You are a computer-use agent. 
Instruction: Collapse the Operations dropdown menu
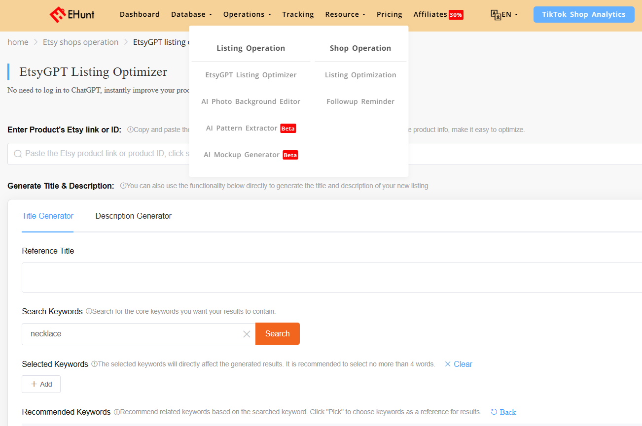pyautogui.click(x=247, y=14)
